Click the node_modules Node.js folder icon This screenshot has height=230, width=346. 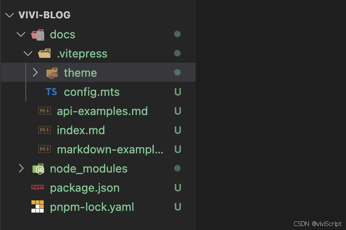tap(38, 169)
